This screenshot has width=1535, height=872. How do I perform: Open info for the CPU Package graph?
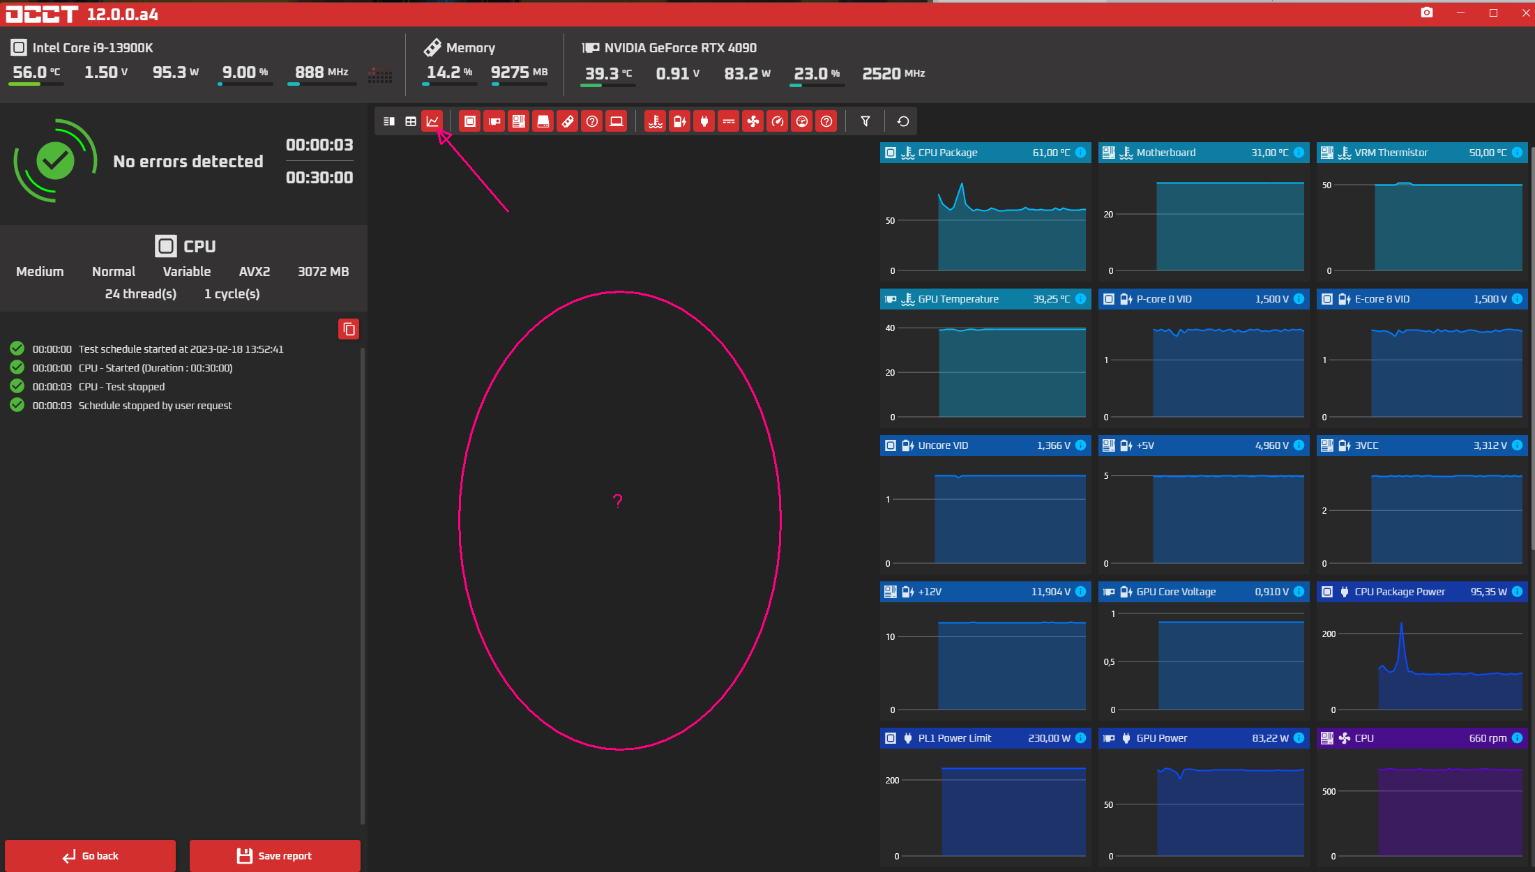pyautogui.click(x=1080, y=153)
